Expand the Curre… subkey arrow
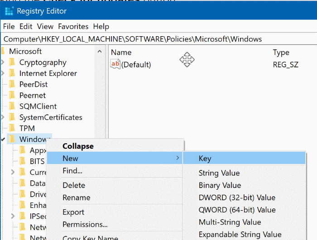 click(x=13, y=172)
